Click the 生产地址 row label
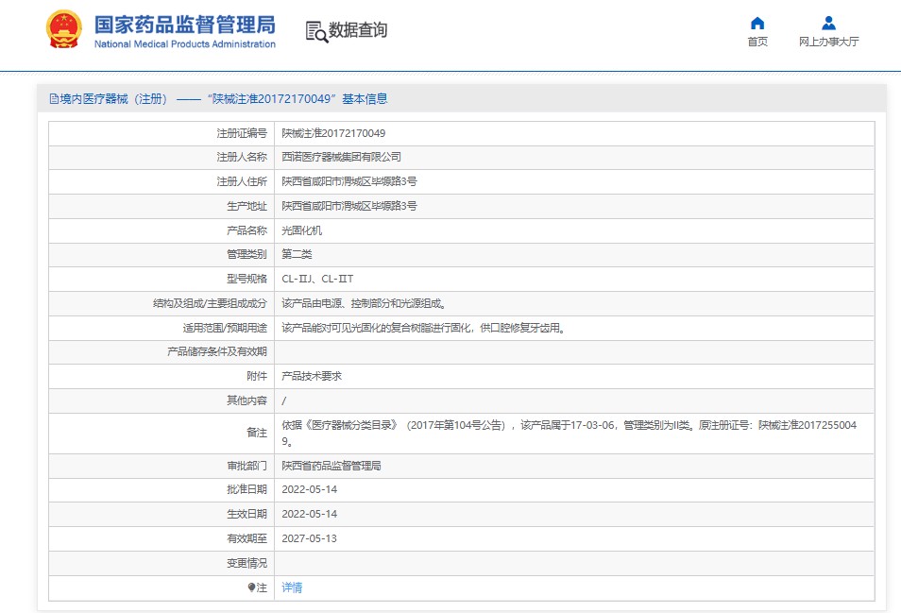Image resolution: width=901 pixels, height=613 pixels. click(246, 206)
